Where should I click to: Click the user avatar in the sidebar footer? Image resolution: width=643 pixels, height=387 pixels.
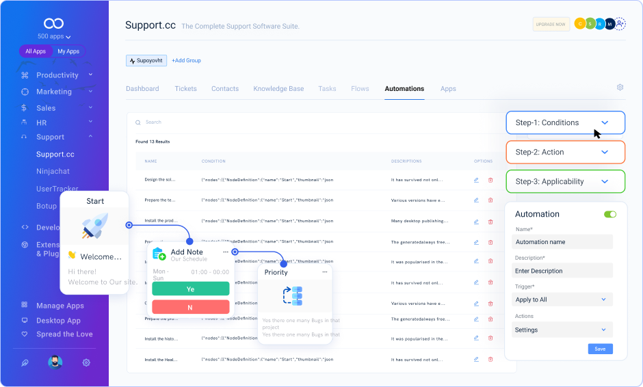point(55,362)
